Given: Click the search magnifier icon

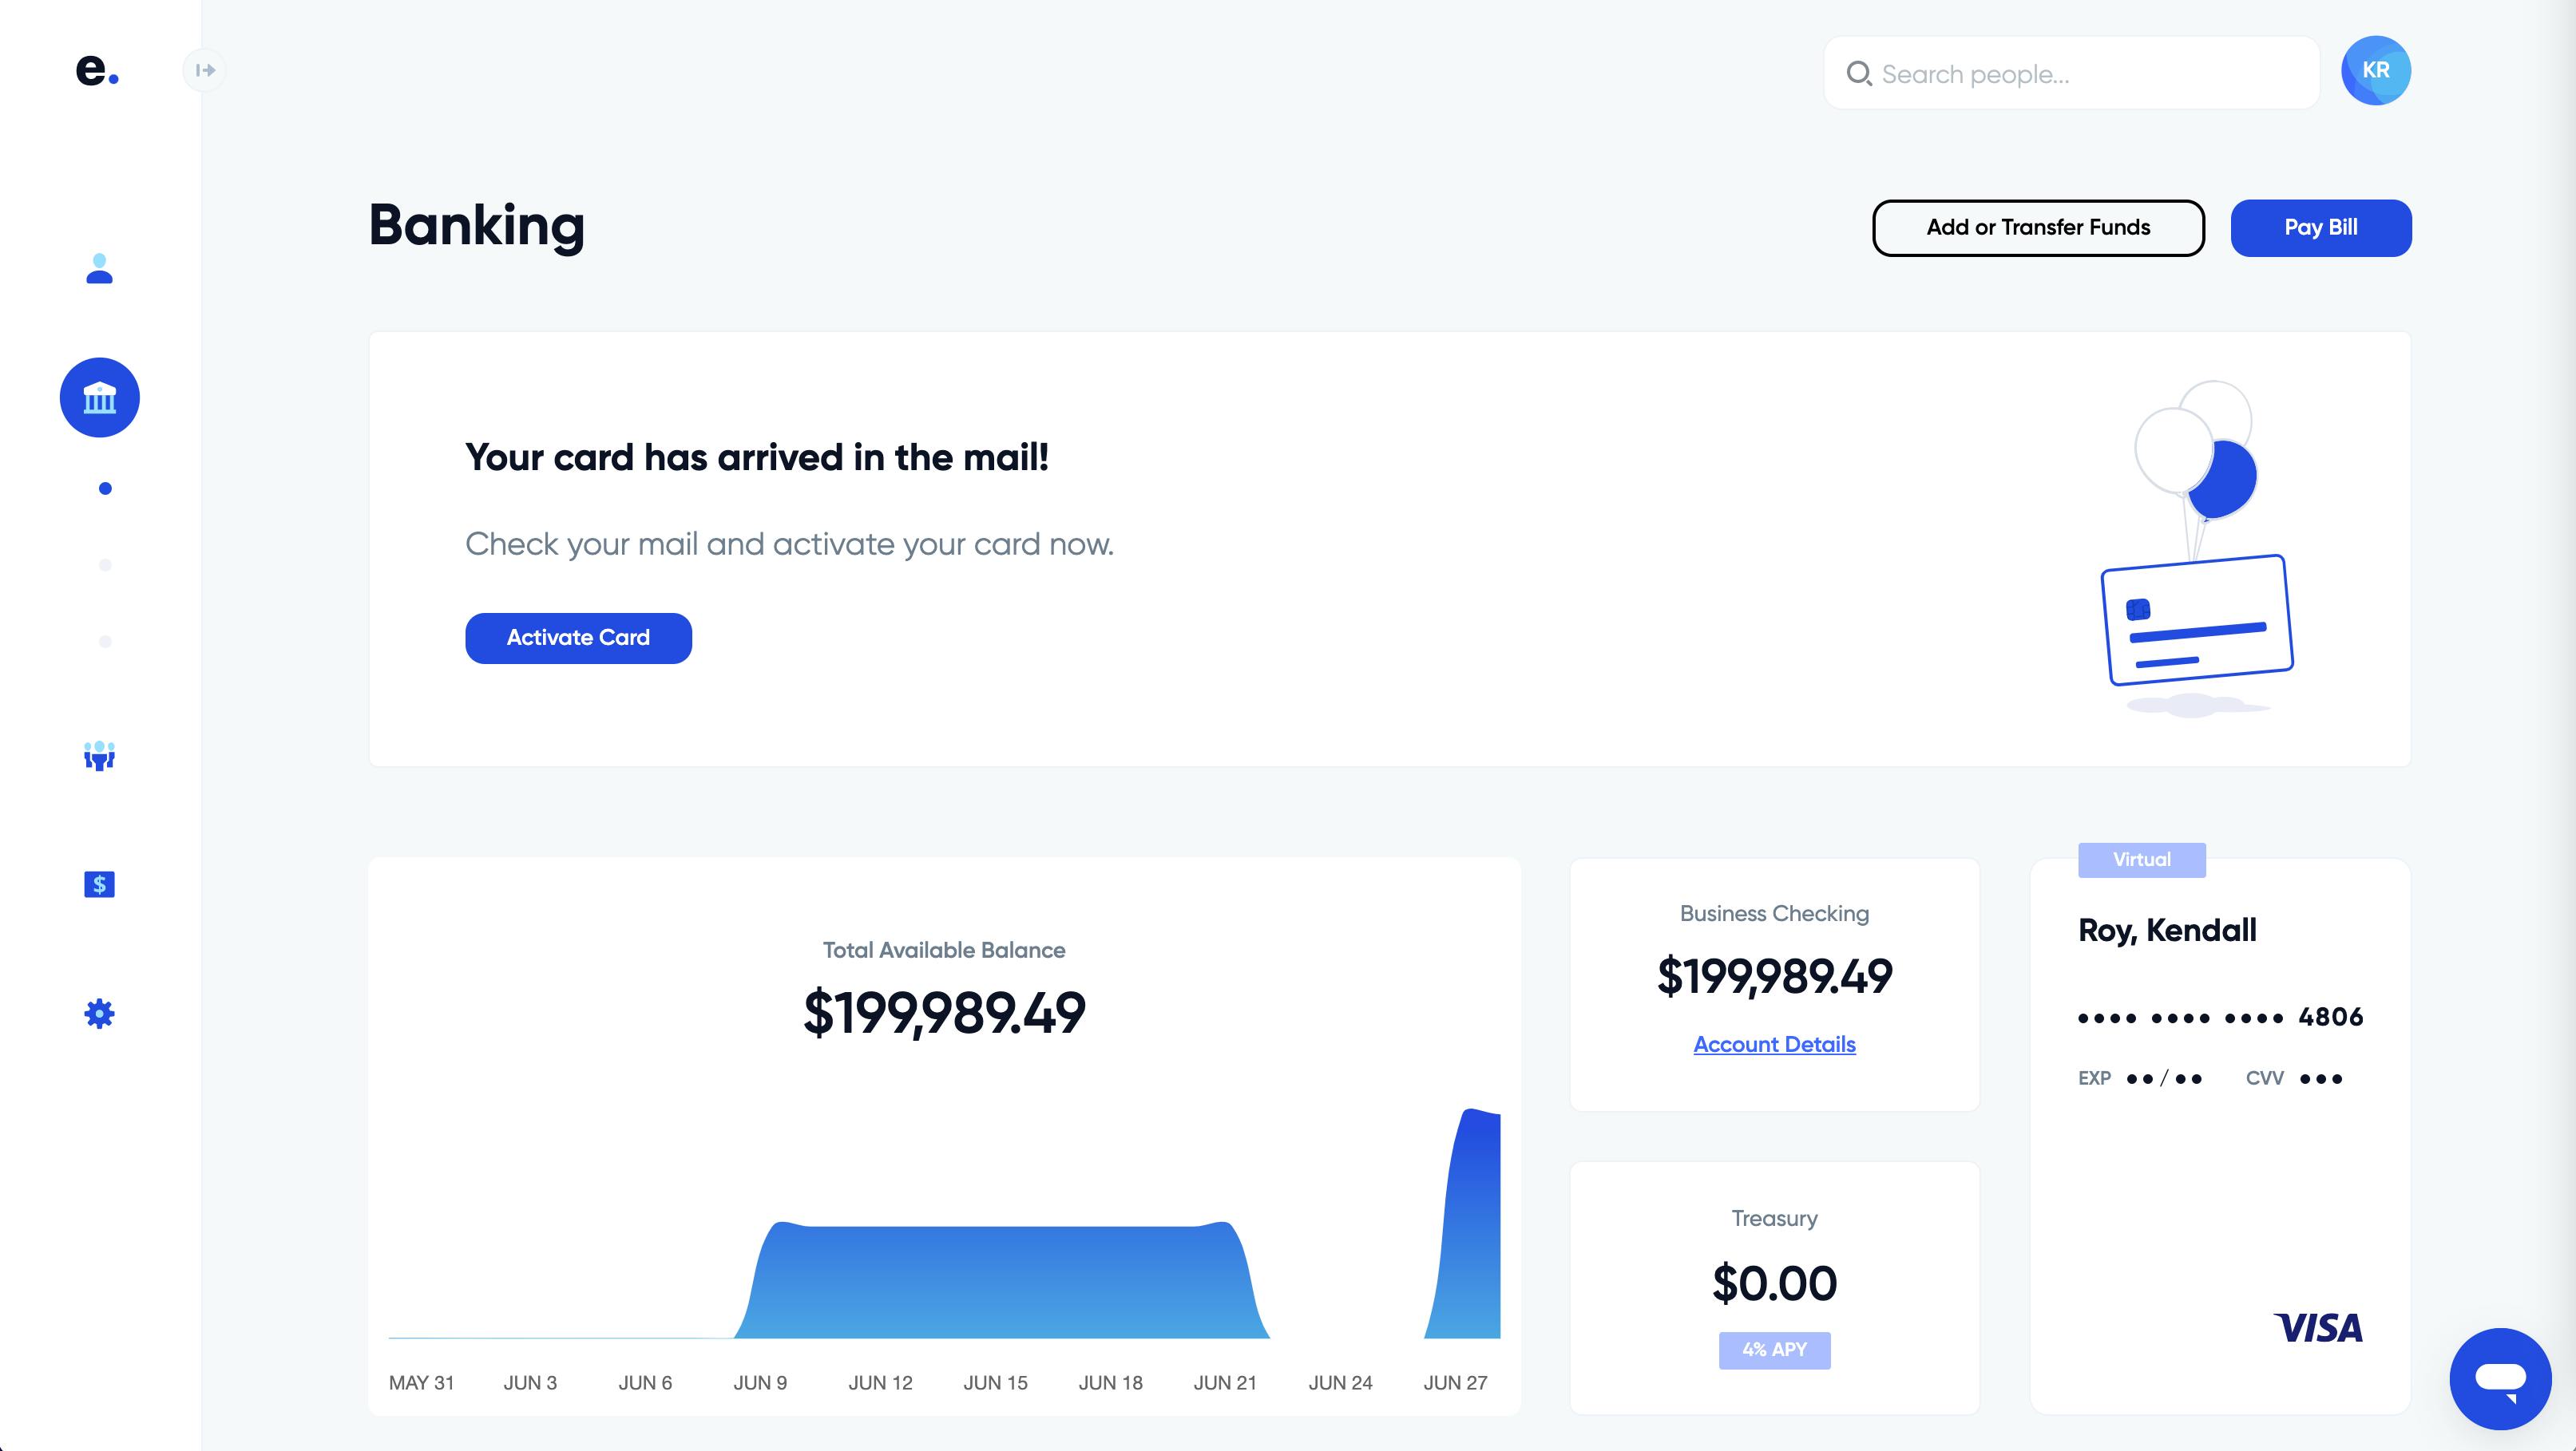Looking at the screenshot, I should 1858,73.
